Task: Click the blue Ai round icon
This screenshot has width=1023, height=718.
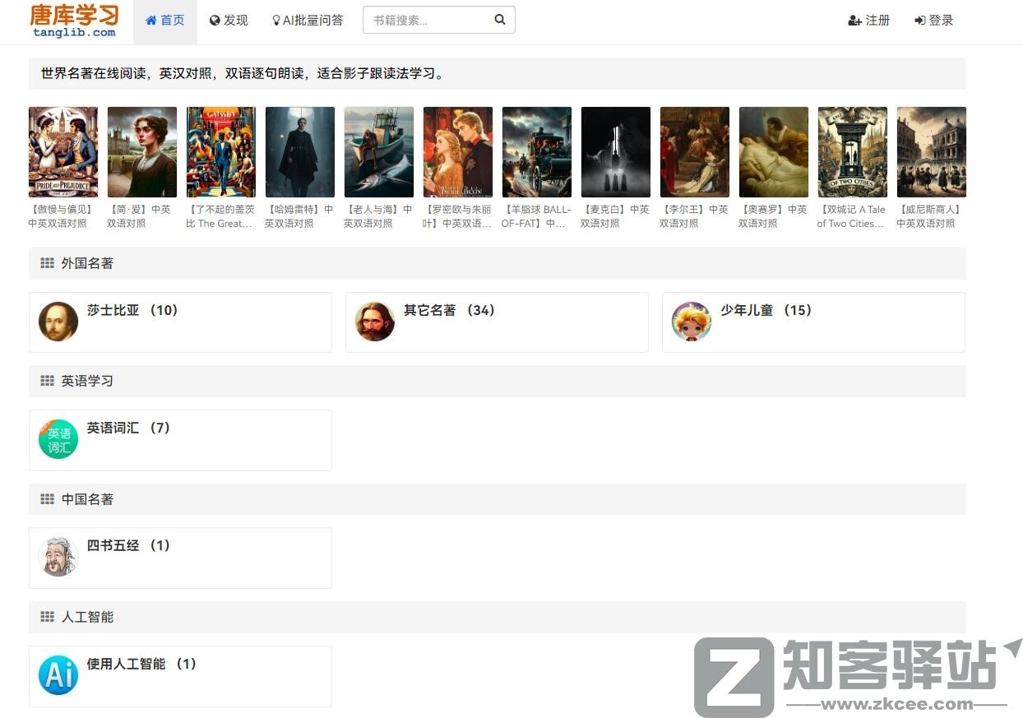Action: coord(58,675)
